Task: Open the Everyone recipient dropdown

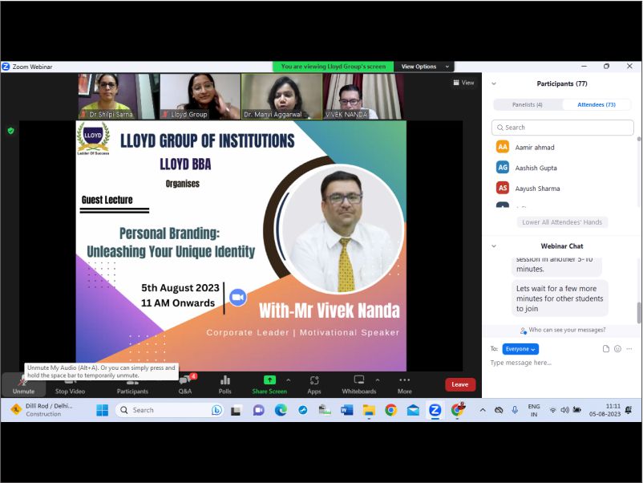Action: point(520,349)
